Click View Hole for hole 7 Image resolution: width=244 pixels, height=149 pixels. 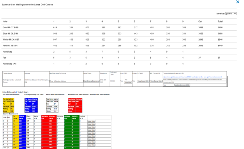[91, 139]
